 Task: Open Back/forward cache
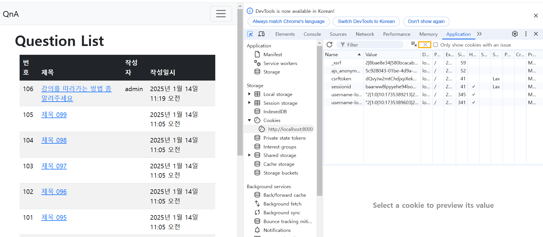[285, 195]
